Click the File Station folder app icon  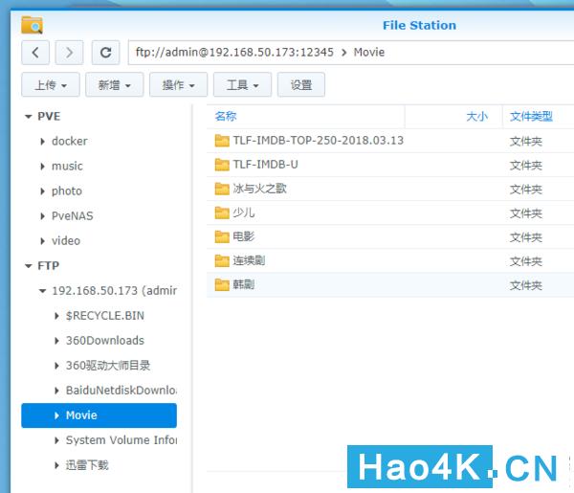33,25
